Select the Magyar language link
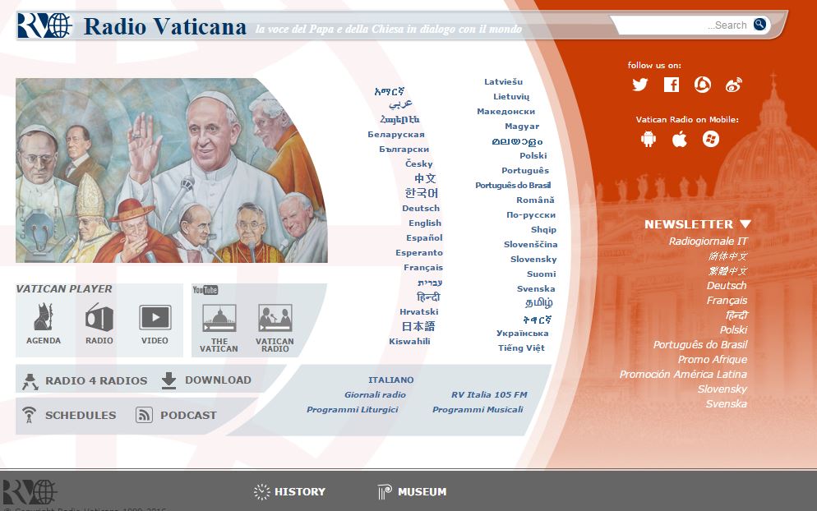The height and width of the screenshot is (511, 817). pyautogui.click(x=522, y=126)
